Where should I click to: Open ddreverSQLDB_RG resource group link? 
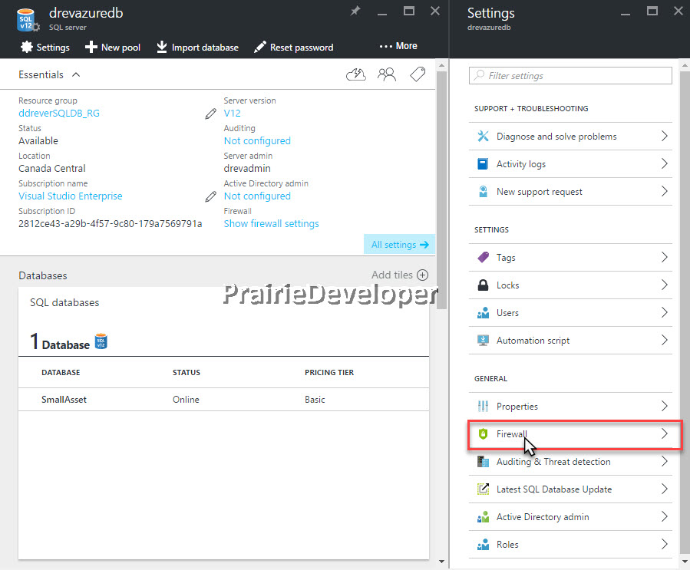click(59, 113)
